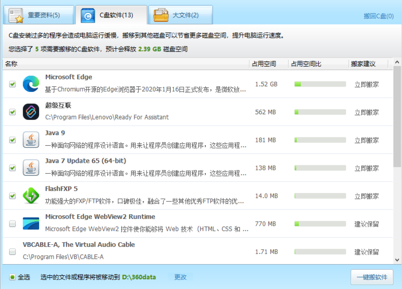This screenshot has width=402, height=289.
Task: Click the 超级互联 app icon
Action: (x=31, y=112)
